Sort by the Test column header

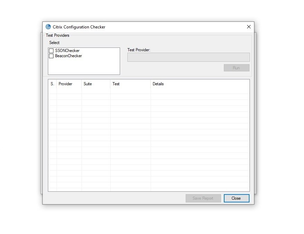tap(130, 84)
